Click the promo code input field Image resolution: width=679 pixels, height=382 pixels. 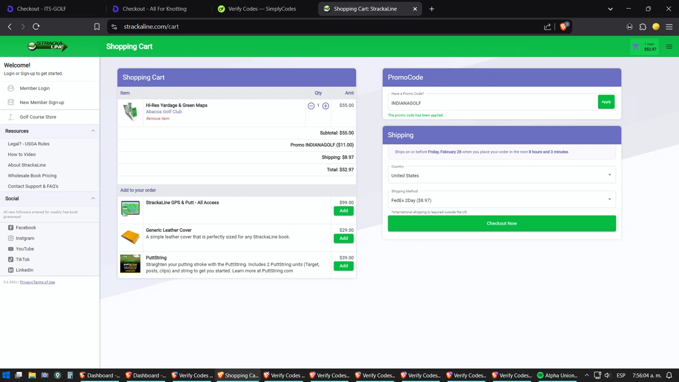[493, 102]
